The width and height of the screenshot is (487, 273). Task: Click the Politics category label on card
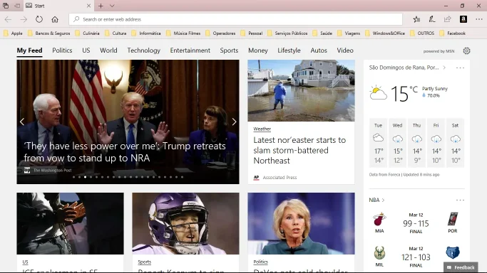point(260,262)
